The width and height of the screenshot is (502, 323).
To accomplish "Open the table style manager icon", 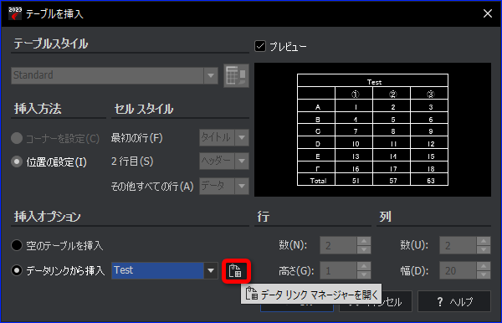I will click(236, 76).
